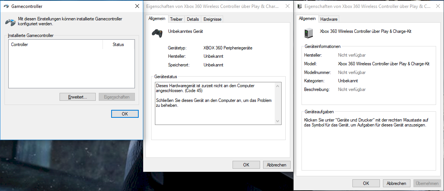Click the computer tower device icon in right window
This screenshot has width=444, height=191.
click(x=308, y=33)
